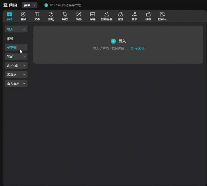Expand the 官方素材 sidebar section
This screenshot has height=186, width=207.
coord(16,84)
